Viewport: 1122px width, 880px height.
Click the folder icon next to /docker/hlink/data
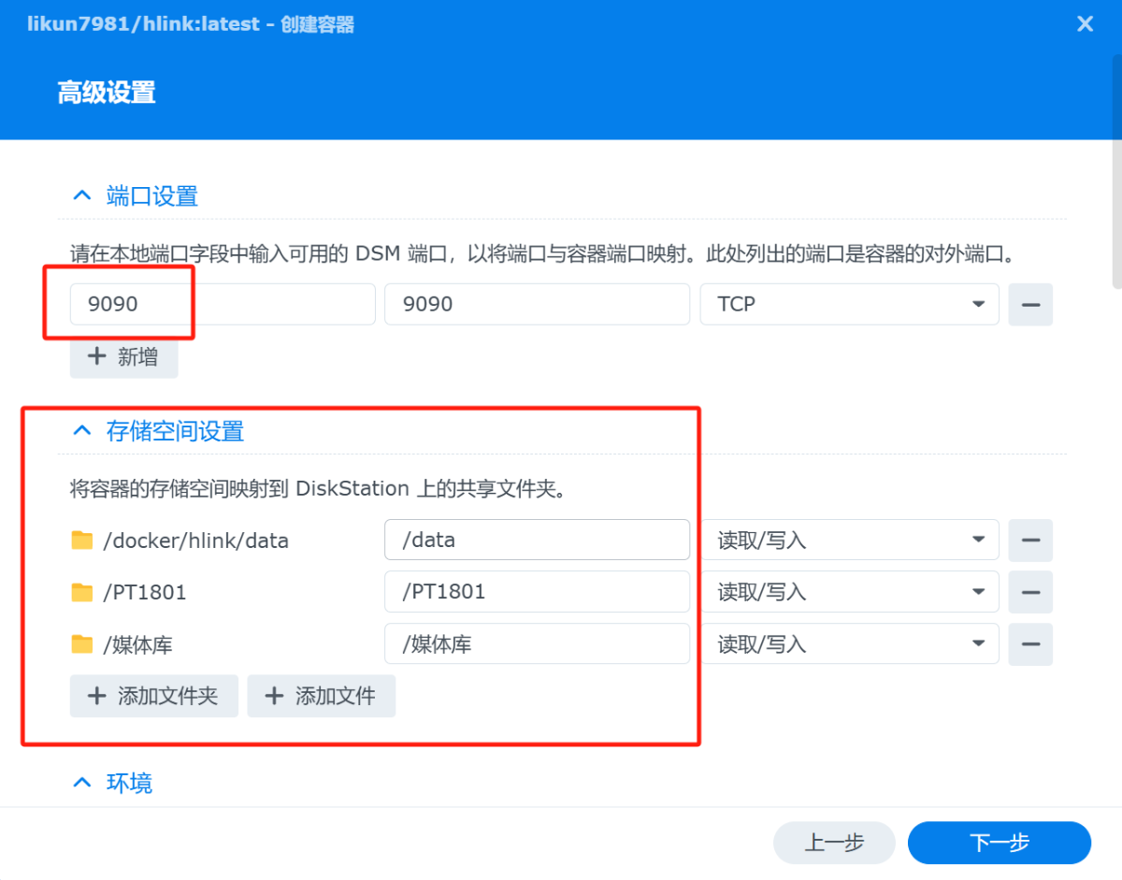84,540
